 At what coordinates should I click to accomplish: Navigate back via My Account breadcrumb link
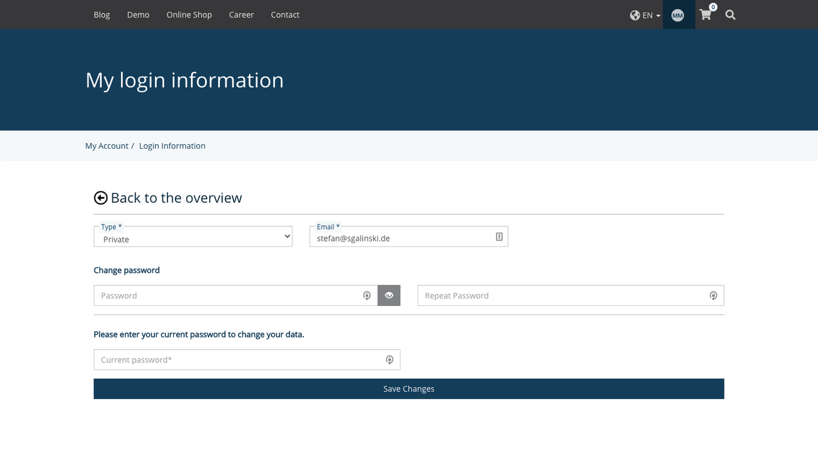107,146
